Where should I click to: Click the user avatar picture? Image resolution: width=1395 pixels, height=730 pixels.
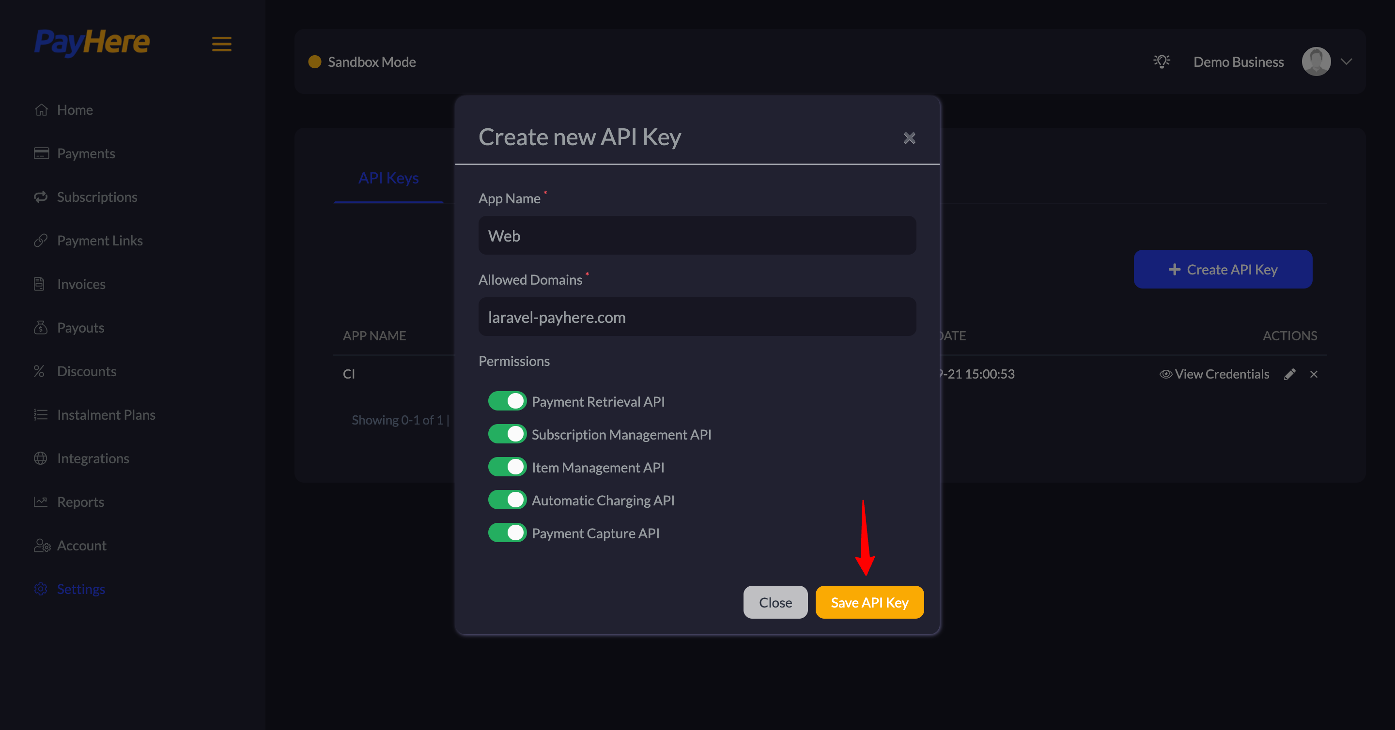click(x=1316, y=61)
